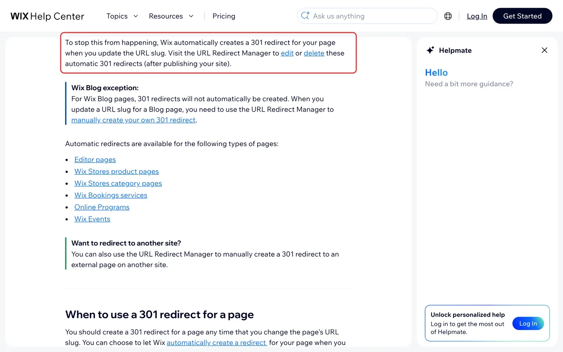This screenshot has width=563, height=352.
Task: Open the Online Programs link
Action: [x=102, y=207]
